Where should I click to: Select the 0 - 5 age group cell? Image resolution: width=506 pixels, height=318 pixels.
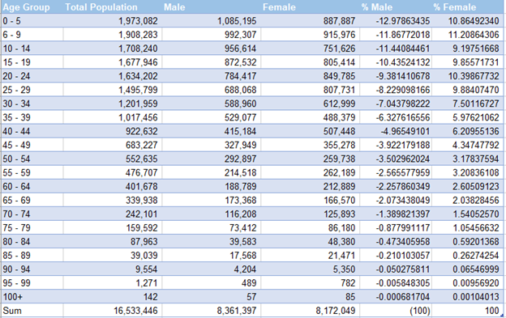point(32,21)
